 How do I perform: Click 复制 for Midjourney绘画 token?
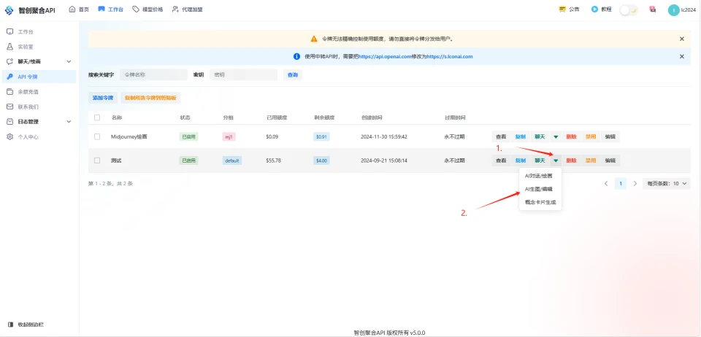[521, 136]
